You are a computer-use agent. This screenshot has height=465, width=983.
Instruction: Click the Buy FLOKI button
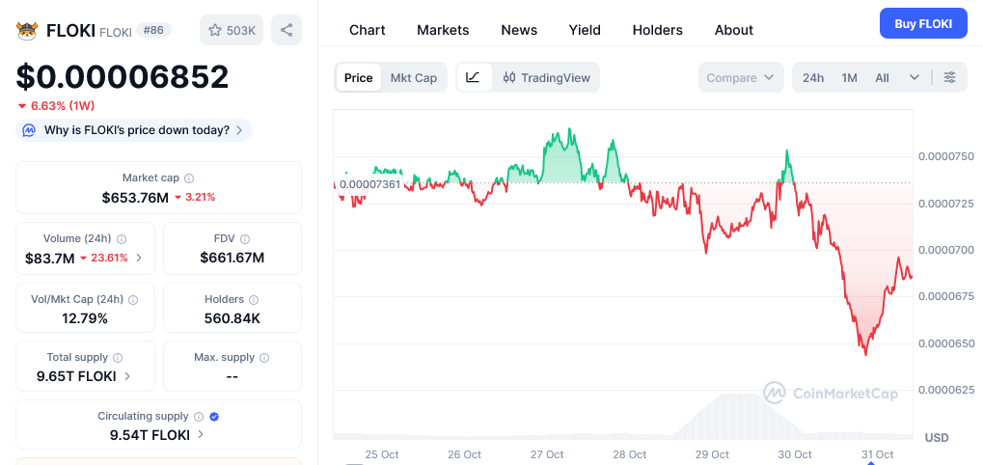tap(922, 22)
